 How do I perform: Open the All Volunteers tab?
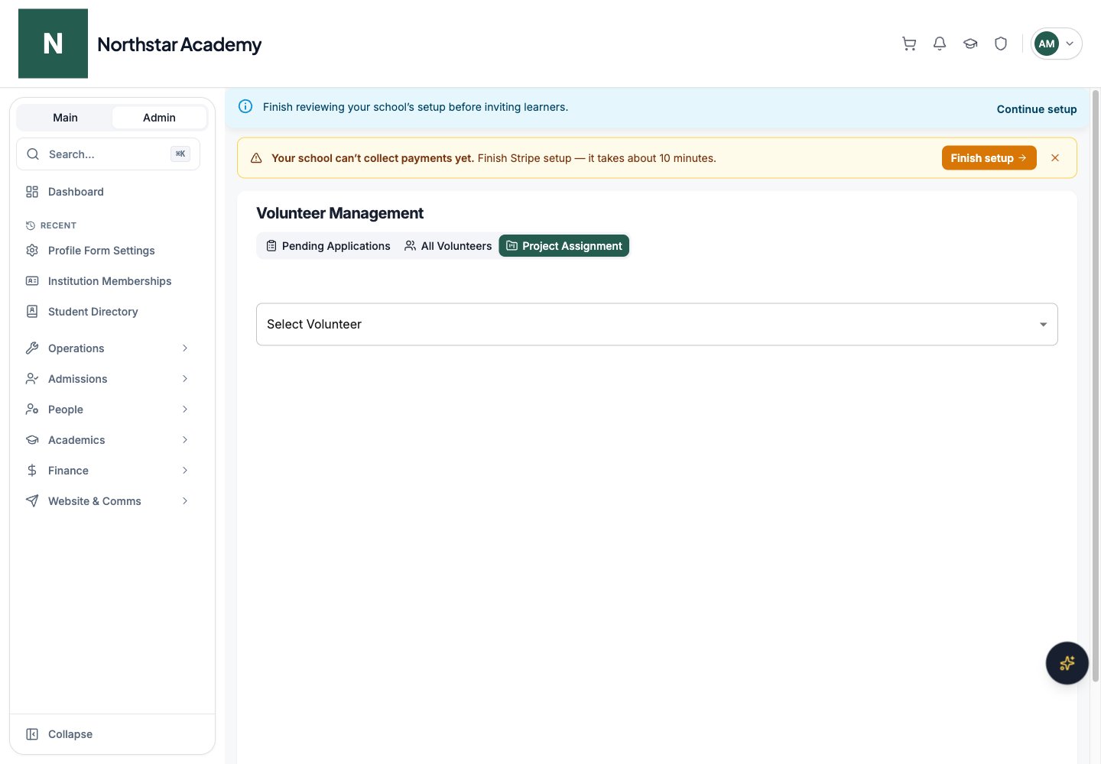tap(448, 246)
